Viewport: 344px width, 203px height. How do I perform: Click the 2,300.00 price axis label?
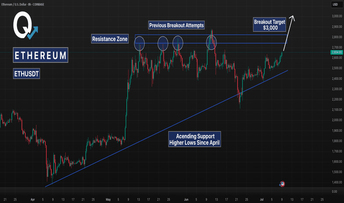pyautogui.click(x=337, y=89)
